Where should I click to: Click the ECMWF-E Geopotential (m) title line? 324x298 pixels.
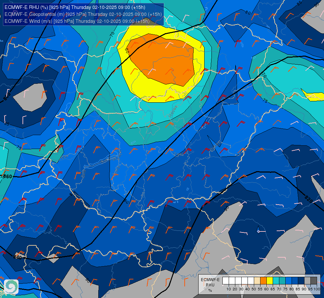tap(83, 14)
